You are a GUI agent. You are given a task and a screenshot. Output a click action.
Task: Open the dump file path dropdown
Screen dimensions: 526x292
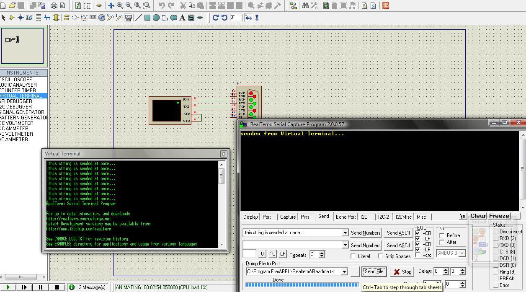coord(344,272)
